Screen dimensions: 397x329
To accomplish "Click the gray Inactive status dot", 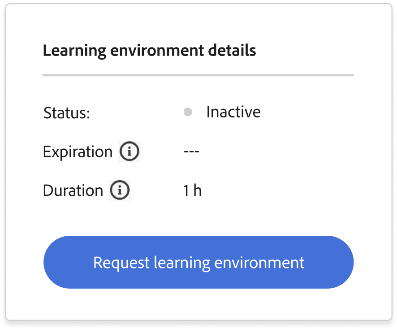I will click(188, 112).
